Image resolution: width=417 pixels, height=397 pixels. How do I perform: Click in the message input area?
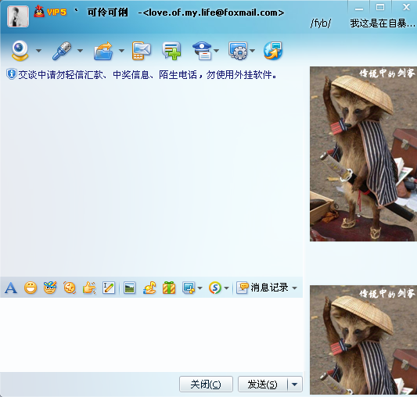coord(151,334)
